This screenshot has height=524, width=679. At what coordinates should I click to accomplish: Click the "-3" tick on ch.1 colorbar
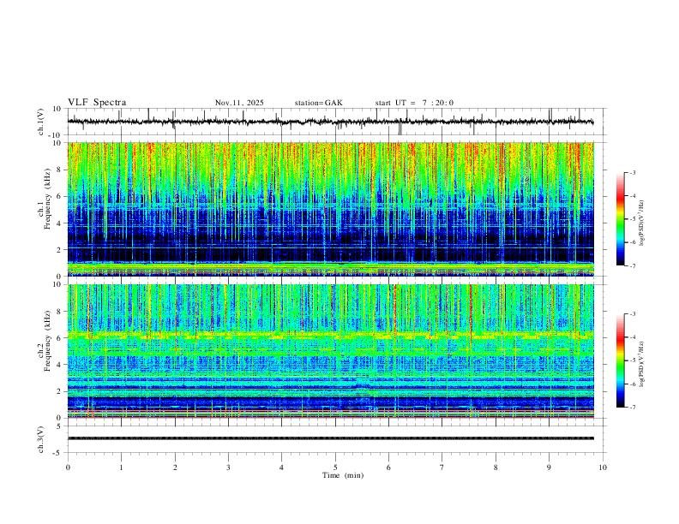[632, 172]
